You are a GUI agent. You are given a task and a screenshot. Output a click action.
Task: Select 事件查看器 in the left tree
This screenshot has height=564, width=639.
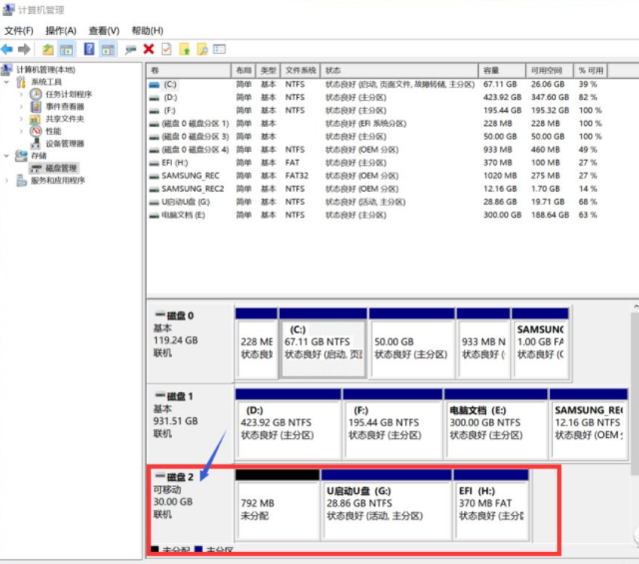[x=64, y=106]
